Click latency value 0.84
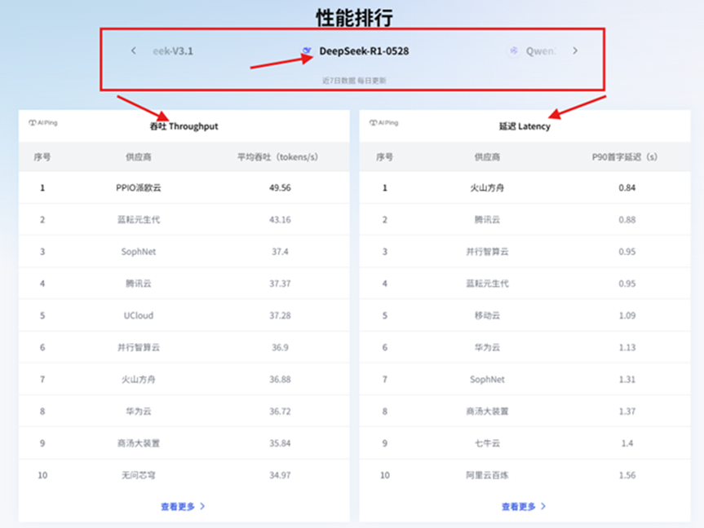This screenshot has width=704, height=528. tap(627, 187)
